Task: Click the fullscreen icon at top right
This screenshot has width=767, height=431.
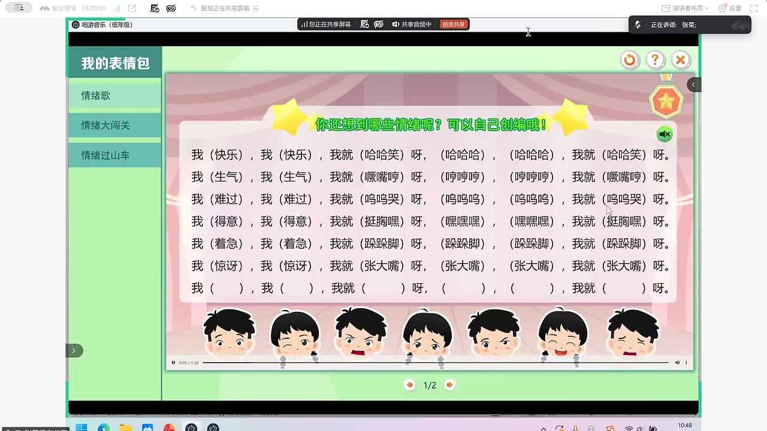Action: pos(754,8)
